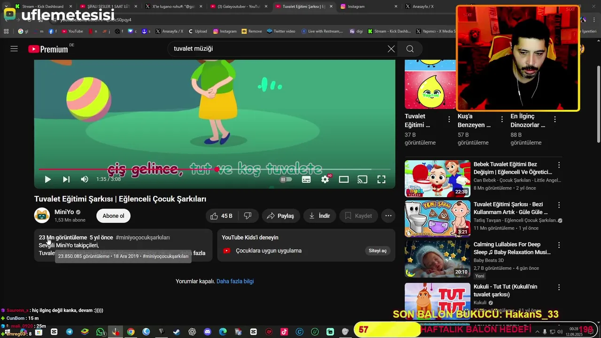This screenshot has height=338, width=601.
Task: Click '23 Mn görüntüleme' view count text
Action: pyautogui.click(x=63, y=238)
